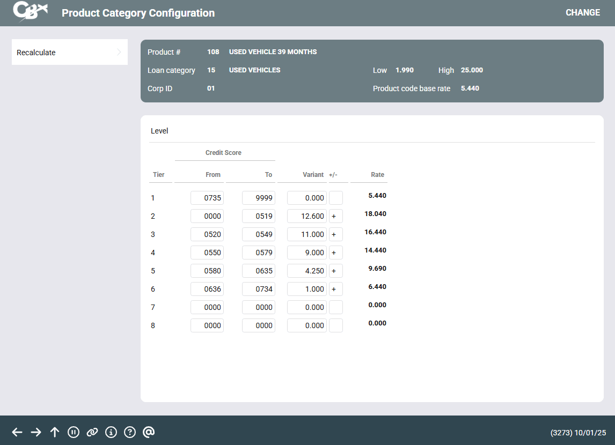
Task: Click the forward arrow icon
Action: pos(36,432)
